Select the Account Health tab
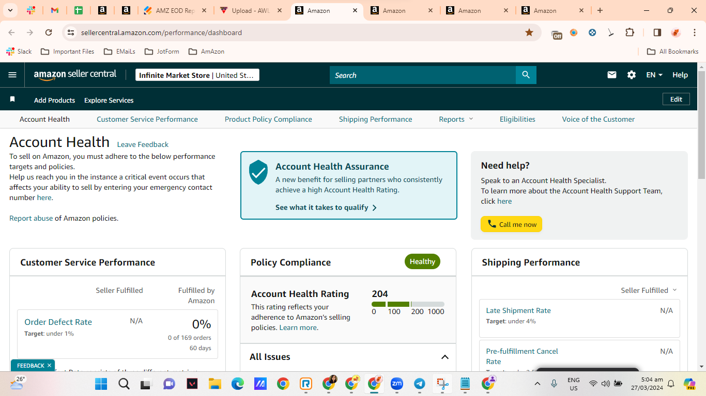 point(44,119)
